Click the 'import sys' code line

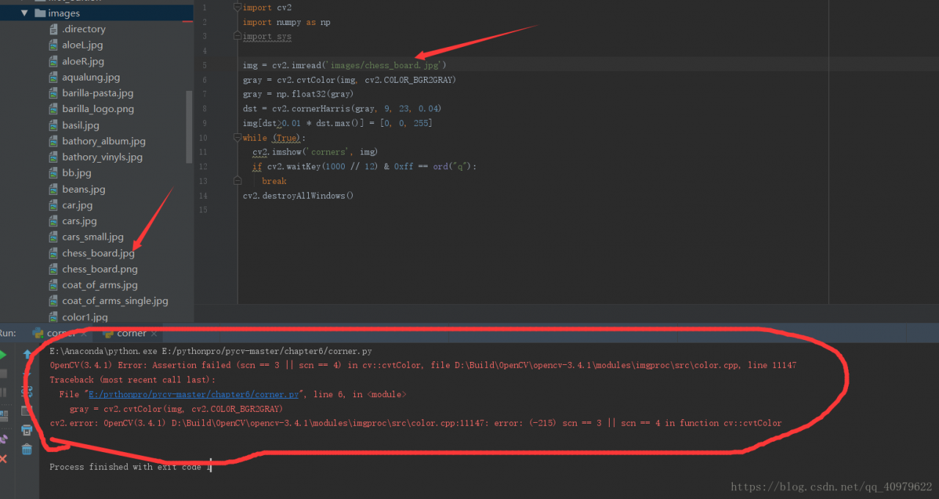pos(267,36)
